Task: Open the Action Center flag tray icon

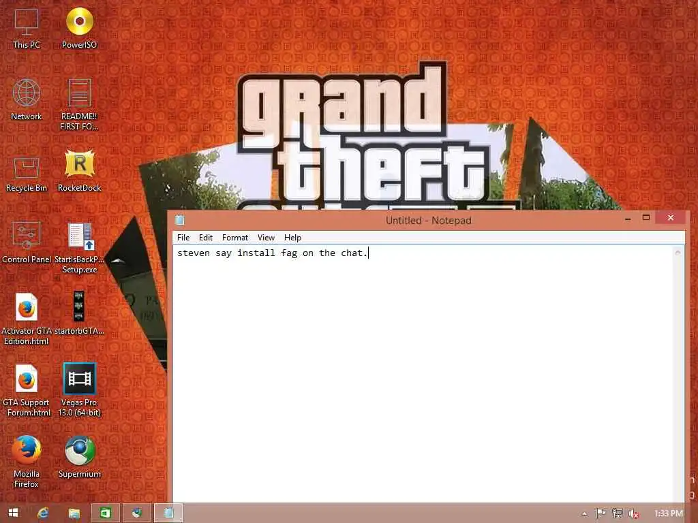Action: coord(601,513)
